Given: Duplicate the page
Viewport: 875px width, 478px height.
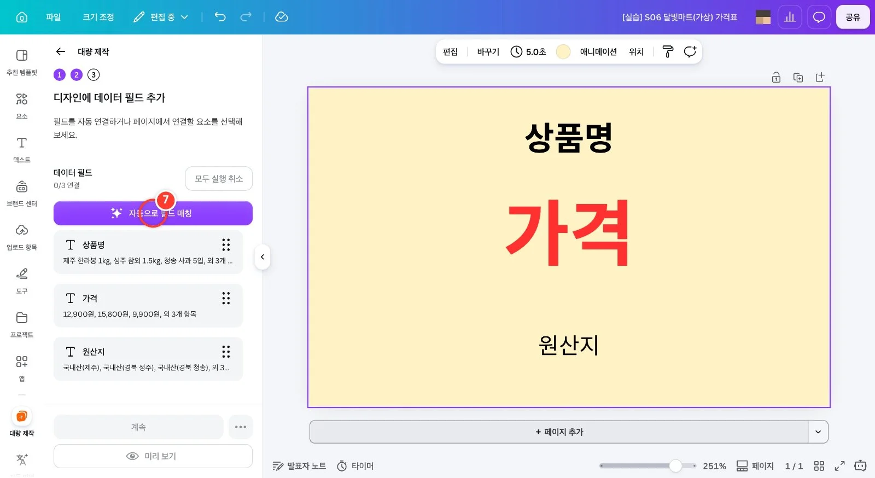Looking at the screenshot, I should pos(798,77).
